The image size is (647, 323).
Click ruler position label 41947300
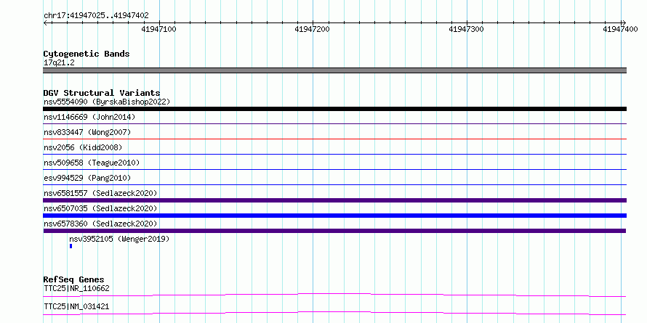pyautogui.click(x=466, y=29)
